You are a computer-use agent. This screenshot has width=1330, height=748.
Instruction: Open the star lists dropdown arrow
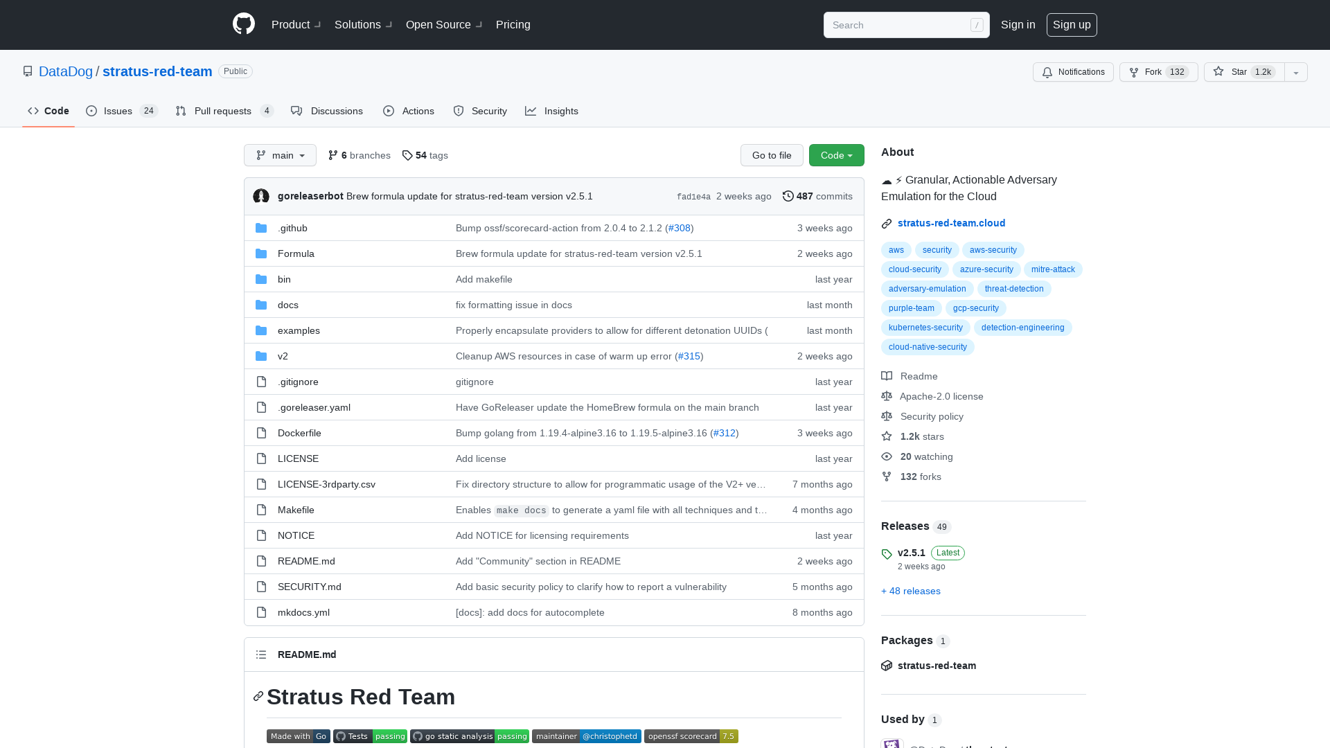pos(1296,72)
